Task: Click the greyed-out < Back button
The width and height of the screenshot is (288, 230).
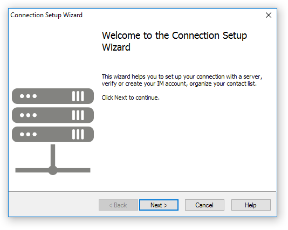Action: [118, 205]
